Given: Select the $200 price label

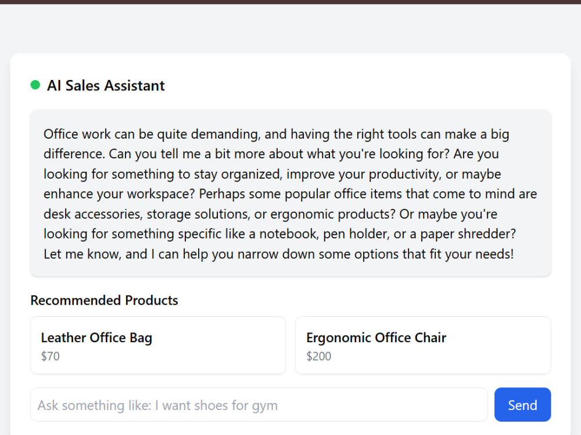Looking at the screenshot, I should (x=318, y=356).
